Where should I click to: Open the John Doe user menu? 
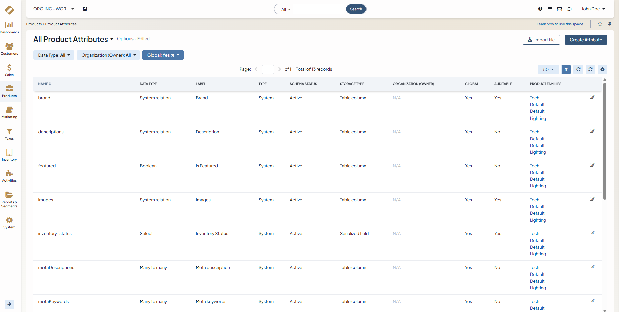click(x=593, y=9)
